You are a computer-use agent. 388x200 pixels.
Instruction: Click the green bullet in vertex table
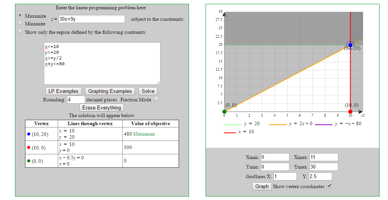pyautogui.click(x=29, y=161)
